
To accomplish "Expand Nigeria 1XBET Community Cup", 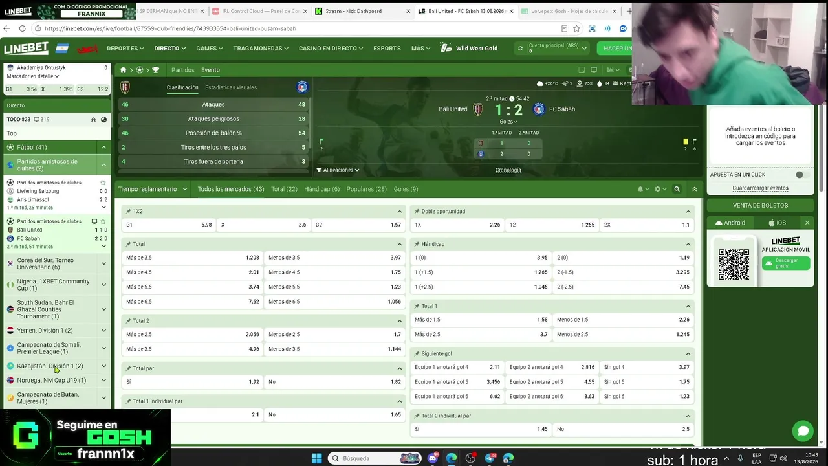I will click(x=103, y=285).
